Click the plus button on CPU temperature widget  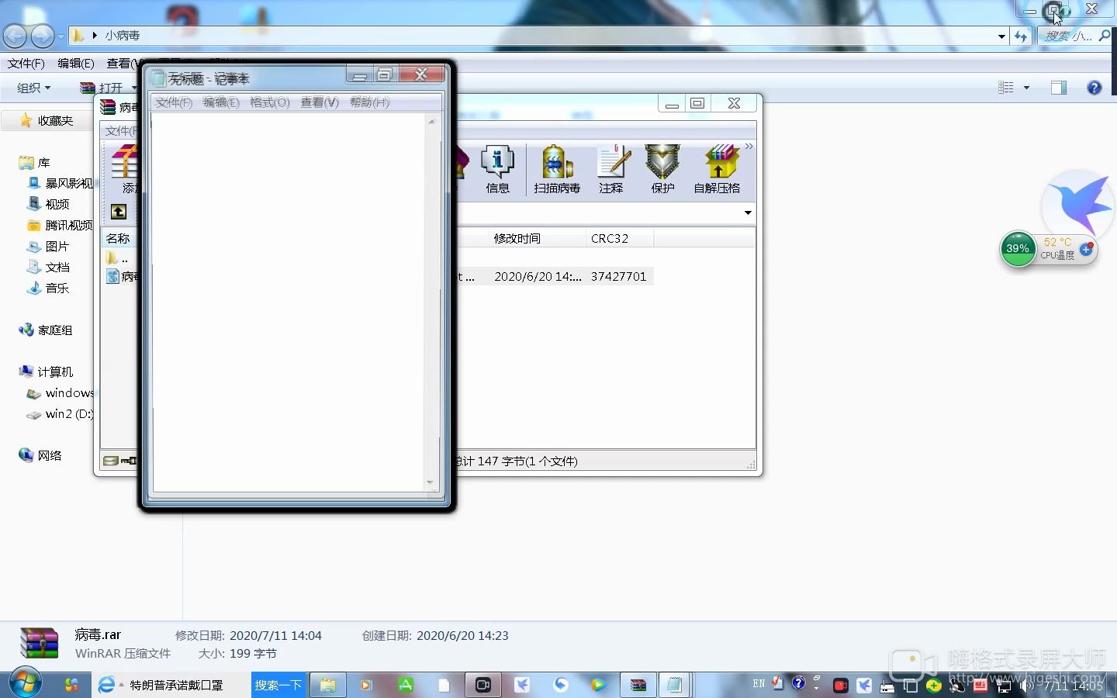click(x=1086, y=249)
